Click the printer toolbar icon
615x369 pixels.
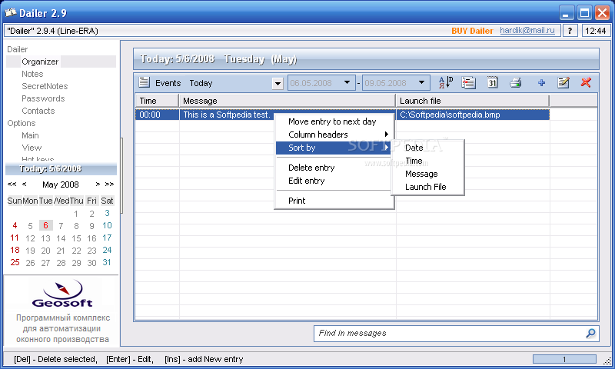[516, 82]
